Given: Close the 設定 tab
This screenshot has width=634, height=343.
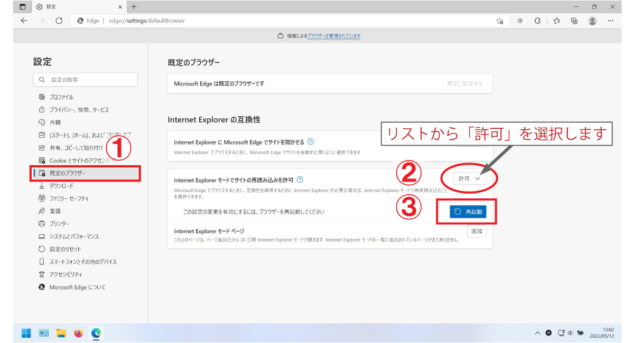Looking at the screenshot, I should (x=120, y=7).
